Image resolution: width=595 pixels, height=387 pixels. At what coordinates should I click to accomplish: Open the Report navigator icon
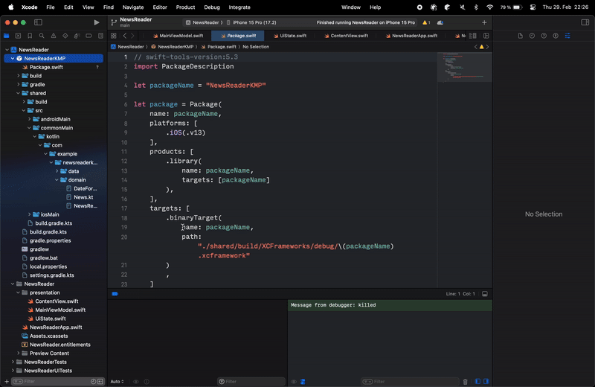[100, 36]
